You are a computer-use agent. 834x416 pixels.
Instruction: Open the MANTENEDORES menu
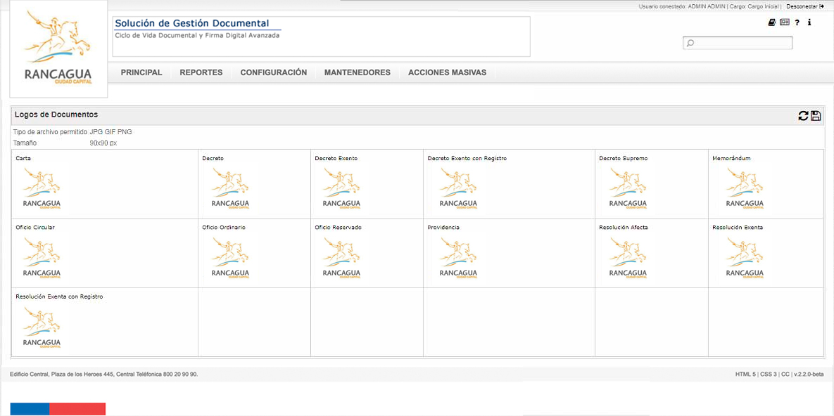(358, 73)
